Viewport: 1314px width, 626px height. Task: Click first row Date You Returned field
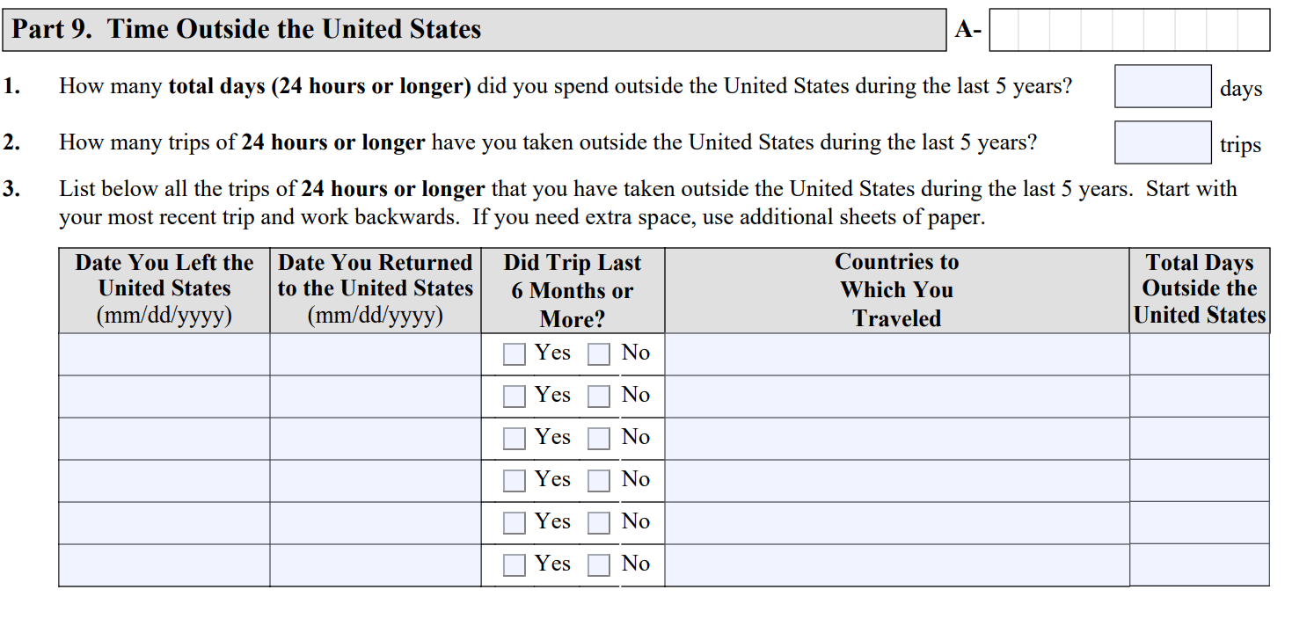click(x=376, y=354)
